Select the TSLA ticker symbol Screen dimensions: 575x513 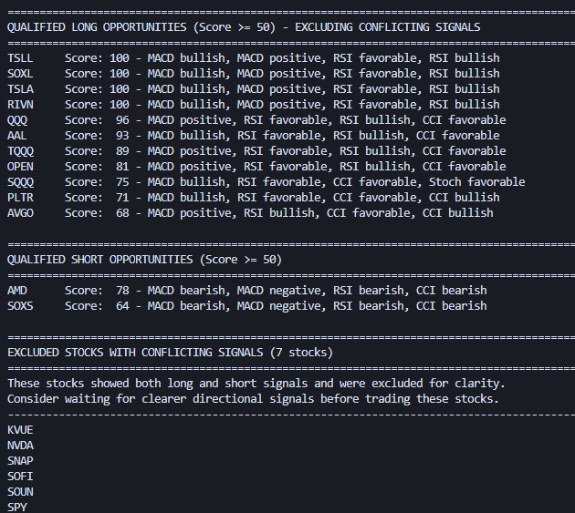[20, 89]
